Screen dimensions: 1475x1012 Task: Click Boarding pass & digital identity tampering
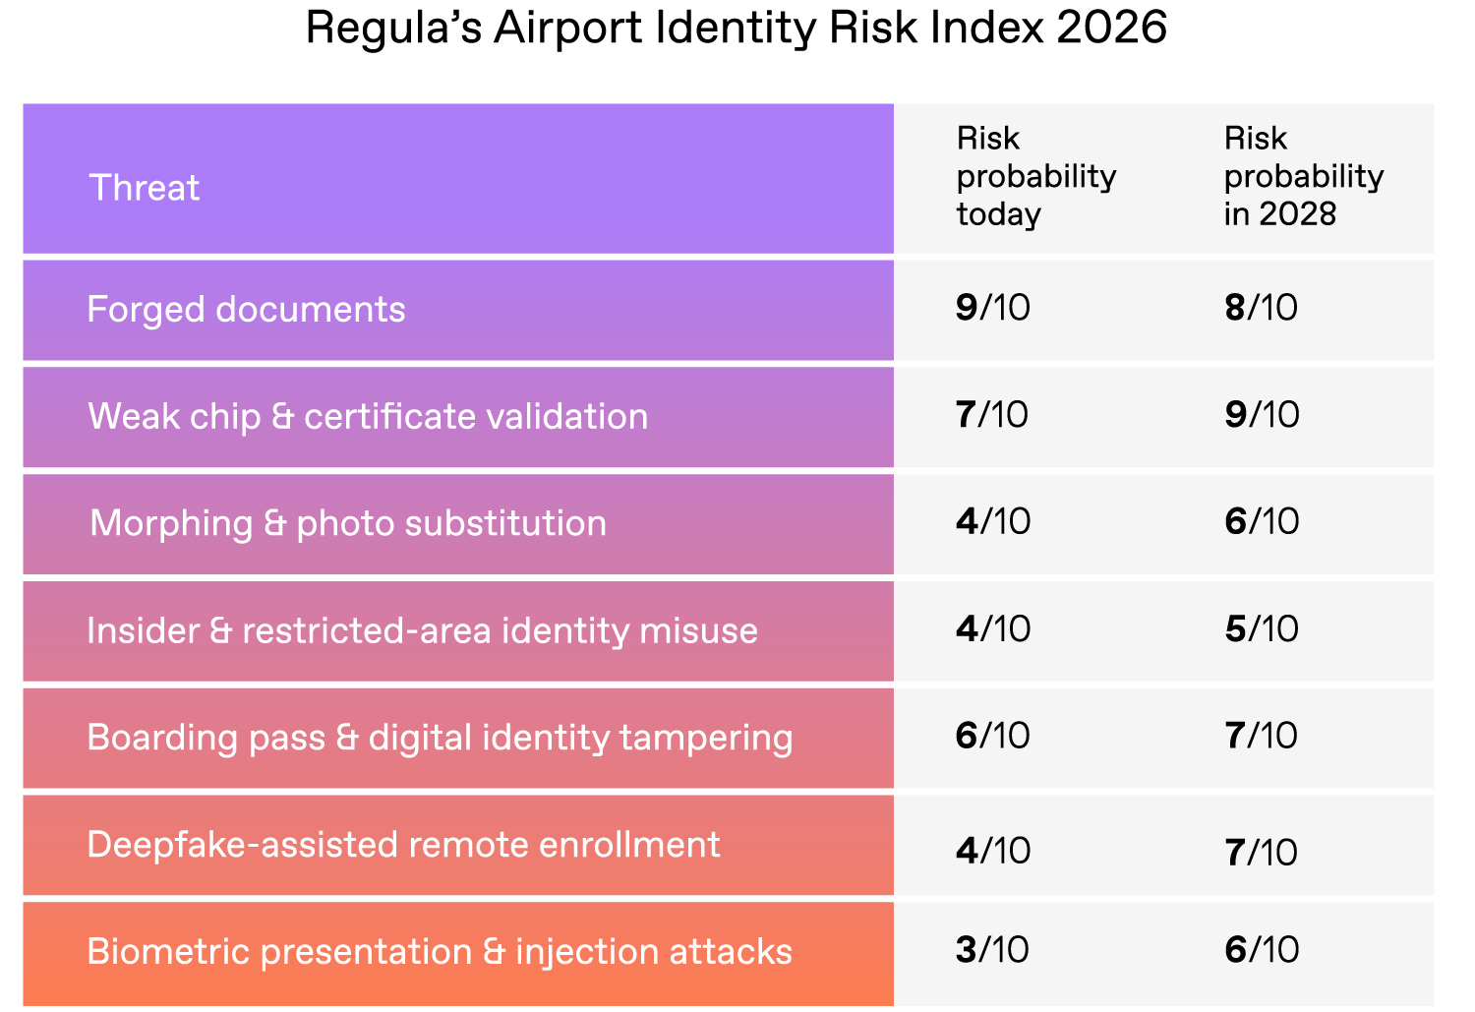coord(440,738)
